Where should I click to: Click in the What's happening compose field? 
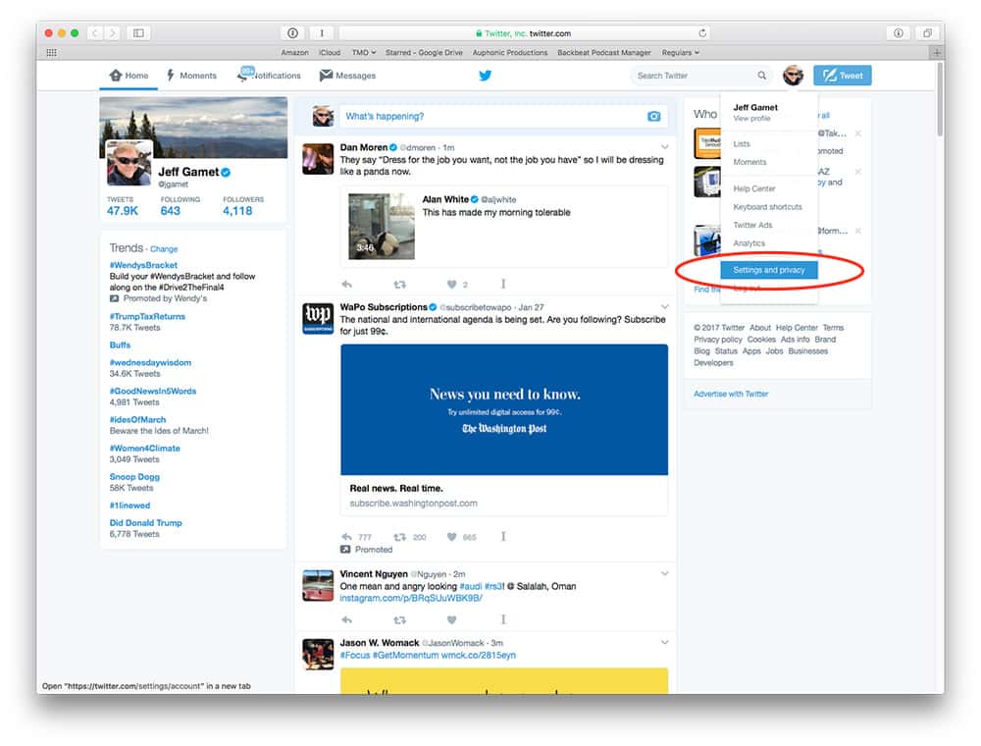coord(503,117)
